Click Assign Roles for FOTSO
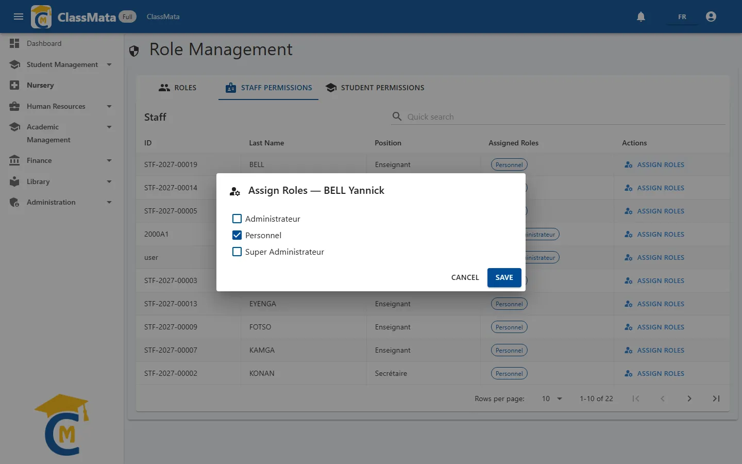 point(654,327)
